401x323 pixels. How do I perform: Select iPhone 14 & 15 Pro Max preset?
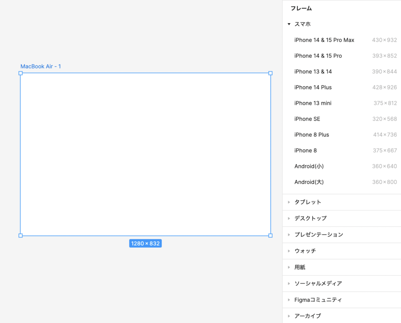coord(324,40)
